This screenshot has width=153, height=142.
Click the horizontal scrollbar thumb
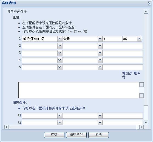[x=72, y=127]
